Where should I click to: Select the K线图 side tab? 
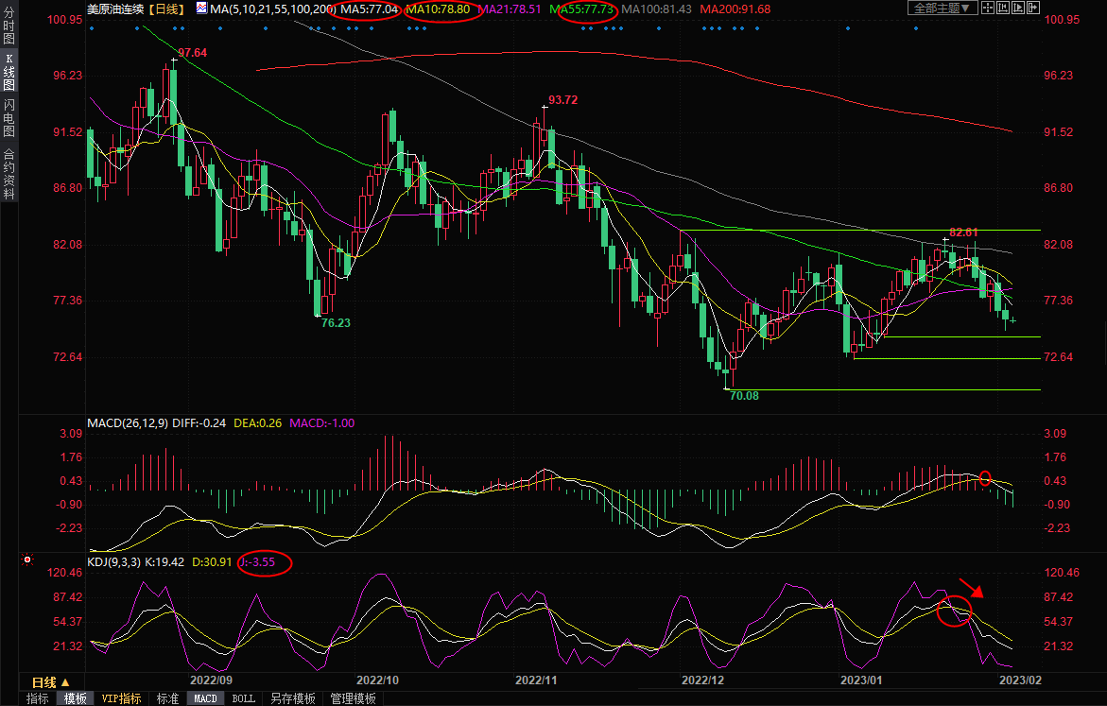coord(9,71)
